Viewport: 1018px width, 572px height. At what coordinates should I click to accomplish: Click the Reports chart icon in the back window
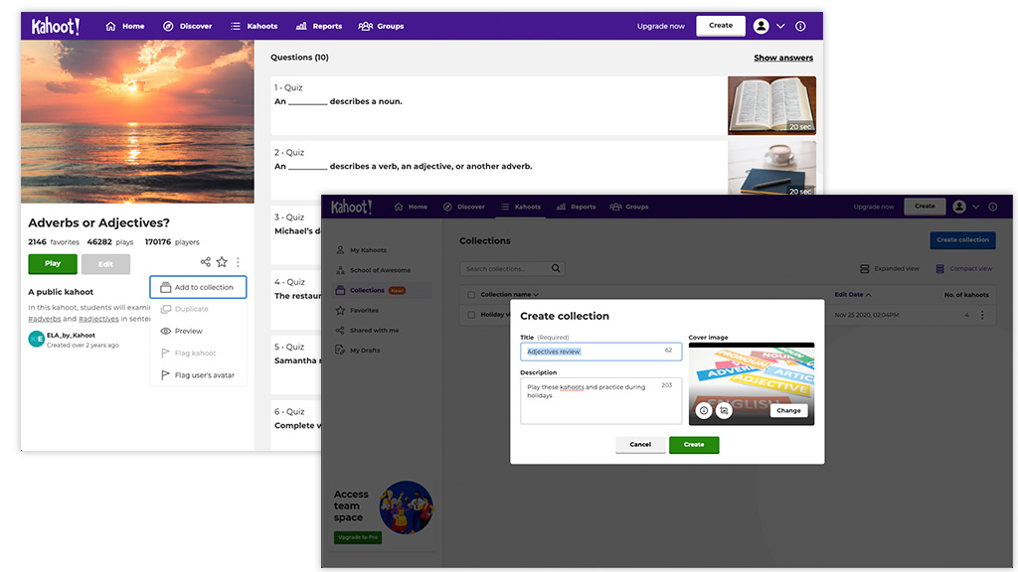pos(301,26)
